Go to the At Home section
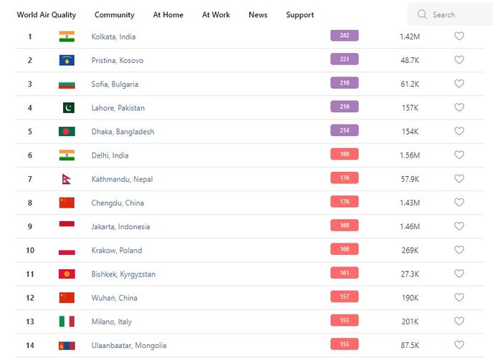Image resolution: width=493 pixels, height=358 pixels. (168, 15)
